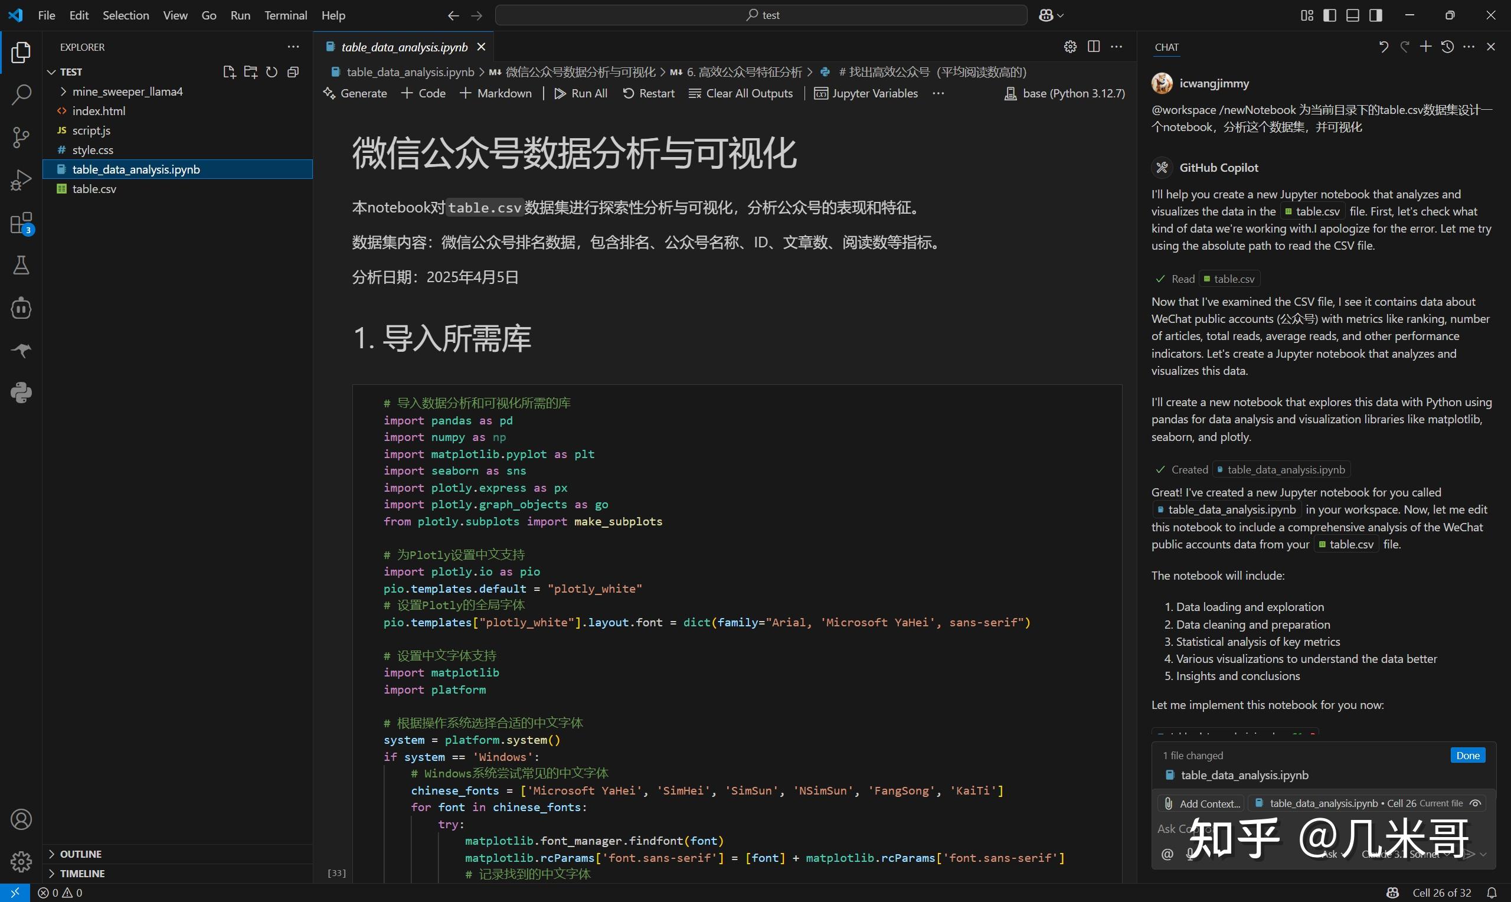
Task: Run All cells in the notebook
Action: [581, 93]
